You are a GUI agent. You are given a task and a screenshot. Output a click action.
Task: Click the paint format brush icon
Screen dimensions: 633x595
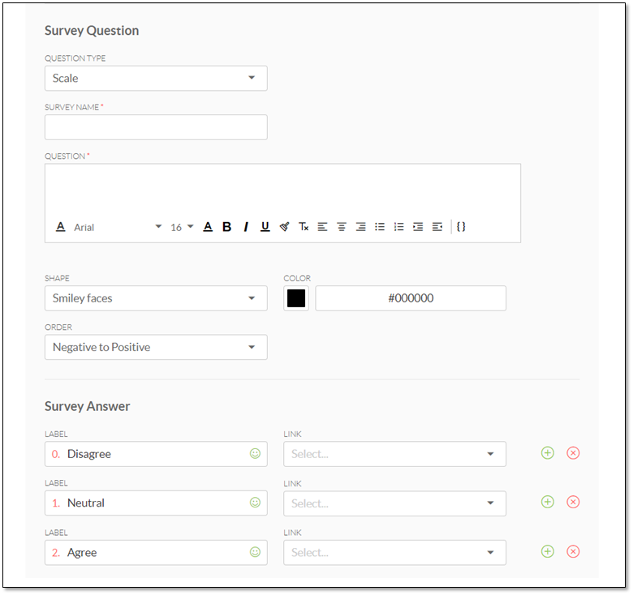coord(284,227)
